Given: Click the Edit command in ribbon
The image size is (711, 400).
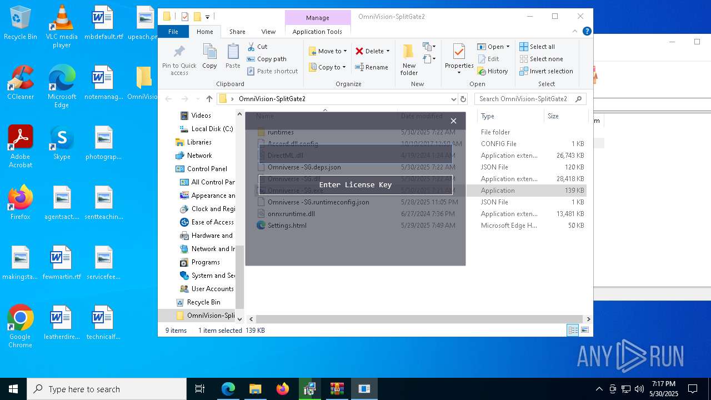Looking at the screenshot, I should coord(488,59).
